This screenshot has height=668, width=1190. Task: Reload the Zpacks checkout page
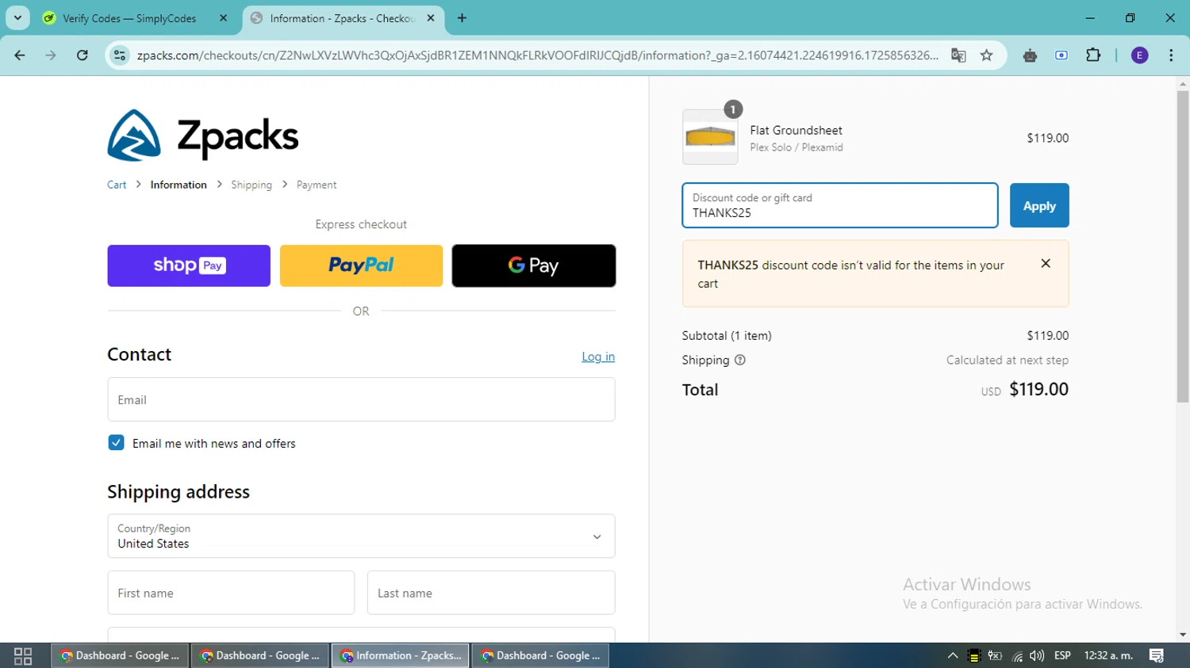pos(83,55)
